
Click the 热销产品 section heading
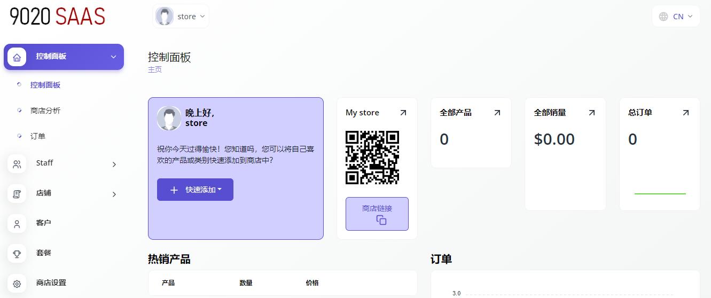tap(169, 260)
